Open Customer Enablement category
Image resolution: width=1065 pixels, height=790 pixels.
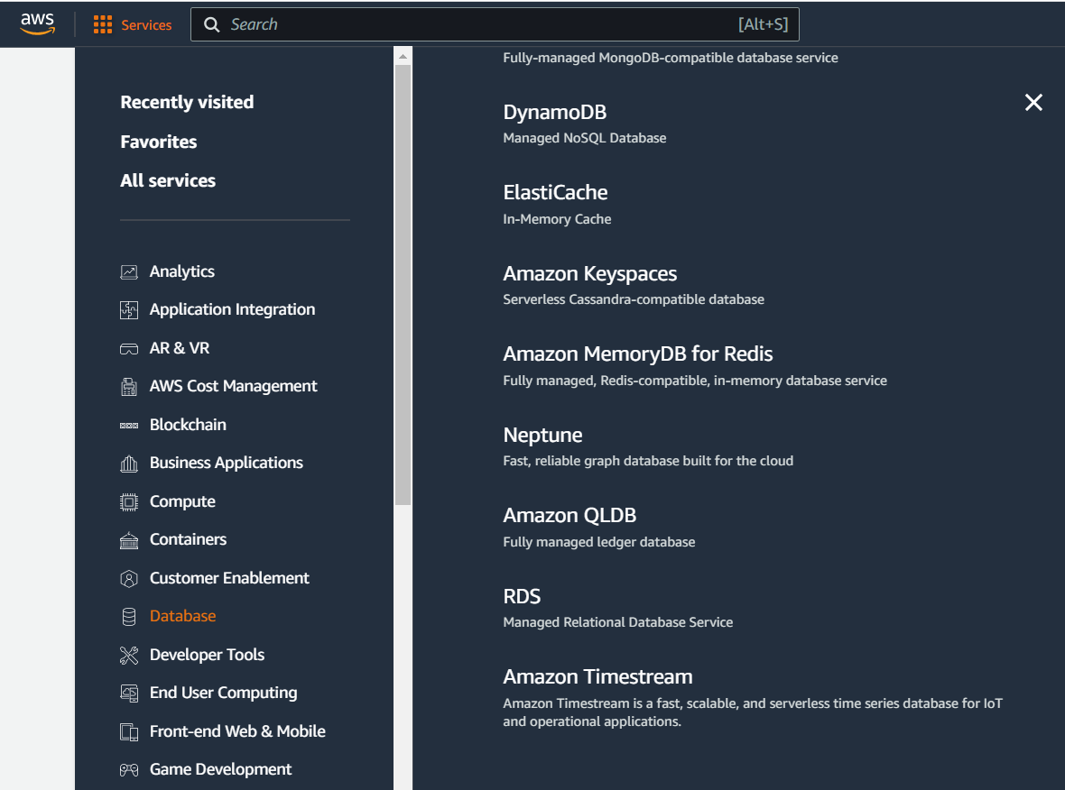pyautogui.click(x=229, y=578)
